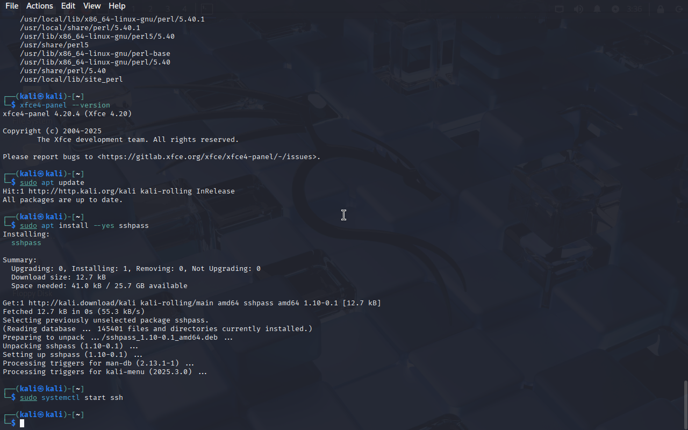Switch to workspace 2 in the panel
The image size is (688, 430).
(150, 9)
